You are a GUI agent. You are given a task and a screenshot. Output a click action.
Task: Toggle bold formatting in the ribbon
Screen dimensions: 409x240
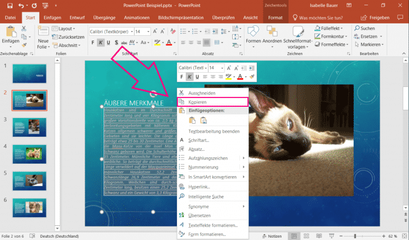93,42
